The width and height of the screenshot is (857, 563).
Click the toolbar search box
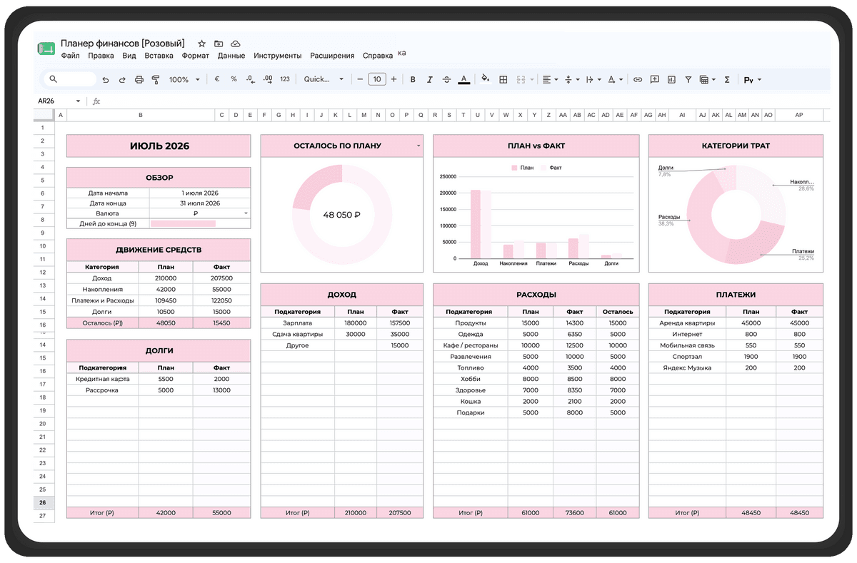click(x=70, y=79)
